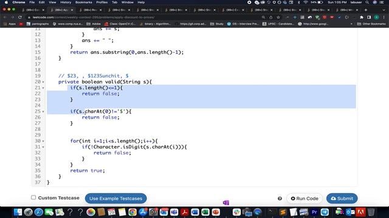
Task: Open the Bookmarks menu
Action: [84, 2]
